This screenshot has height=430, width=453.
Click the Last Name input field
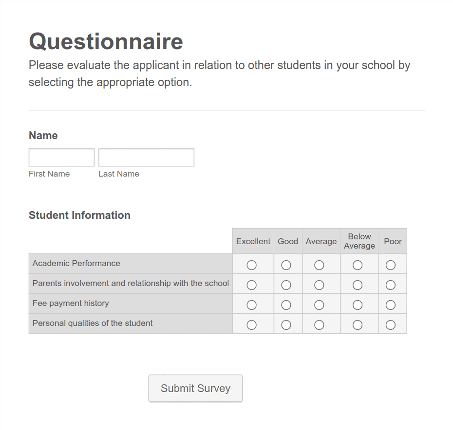(x=146, y=158)
